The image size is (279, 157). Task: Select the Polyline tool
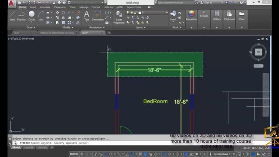[x=21, y=16]
